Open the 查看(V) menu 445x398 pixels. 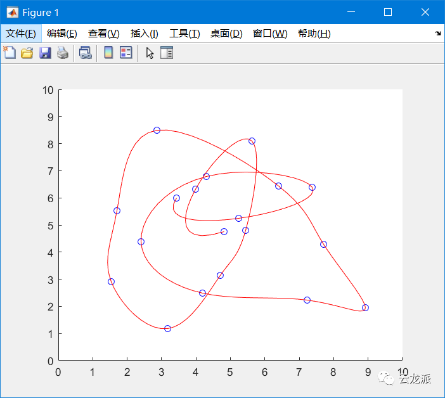[x=103, y=34]
